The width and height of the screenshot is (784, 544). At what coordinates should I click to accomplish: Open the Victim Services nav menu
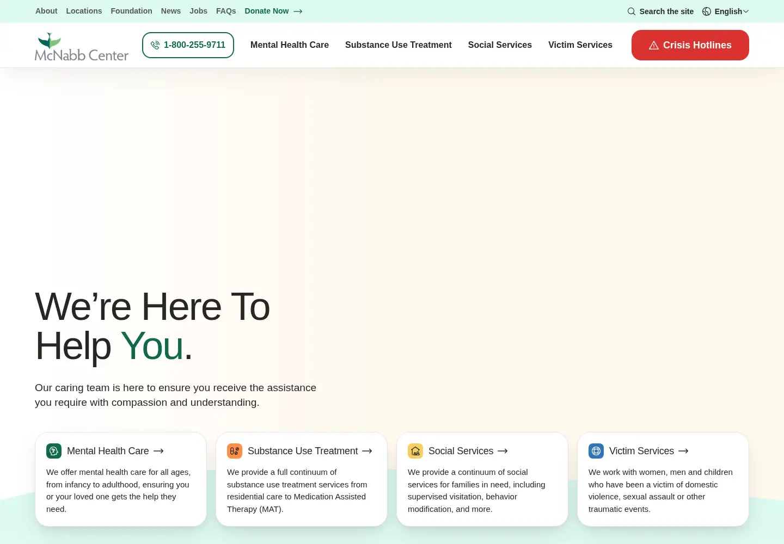580,45
